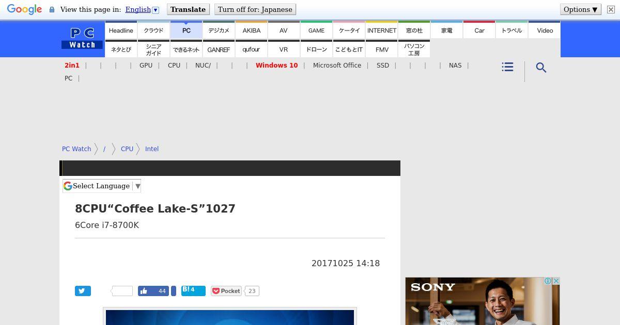The image size is (620, 325).
Task: Close the Sony advertisement
Action: pos(556,281)
